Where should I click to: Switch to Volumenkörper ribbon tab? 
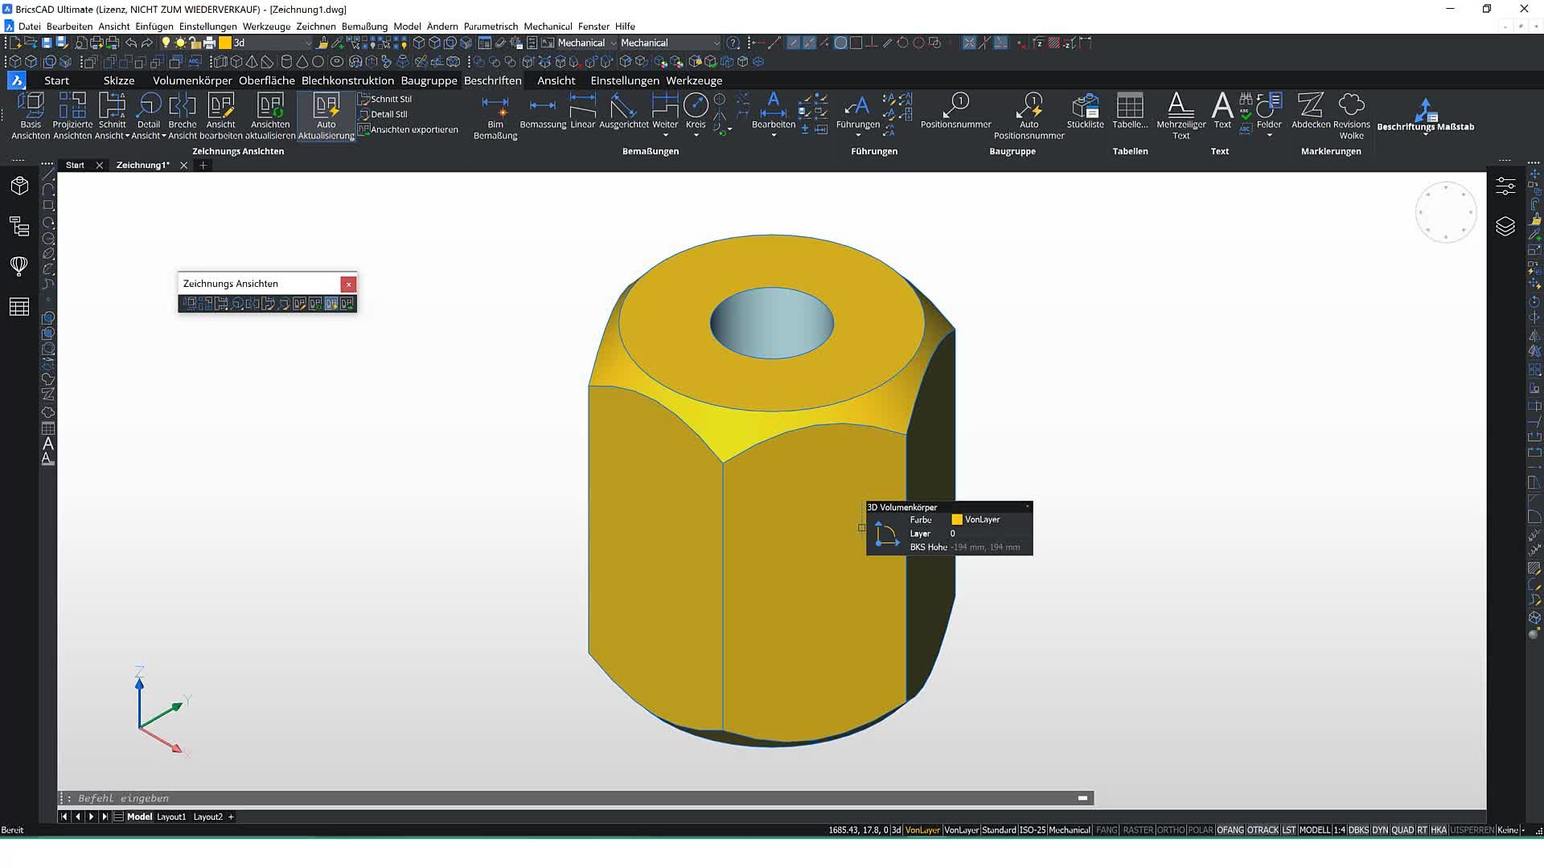click(x=192, y=80)
